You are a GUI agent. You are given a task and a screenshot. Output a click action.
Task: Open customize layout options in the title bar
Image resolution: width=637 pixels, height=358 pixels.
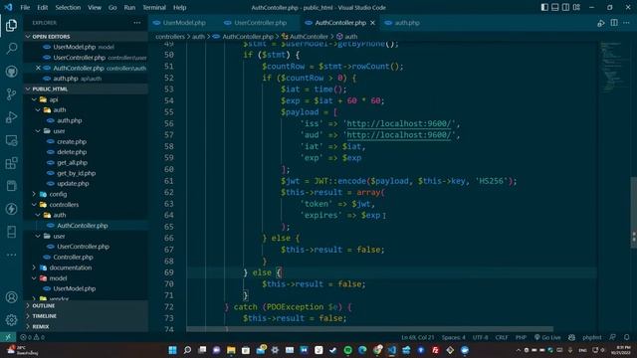point(576,7)
